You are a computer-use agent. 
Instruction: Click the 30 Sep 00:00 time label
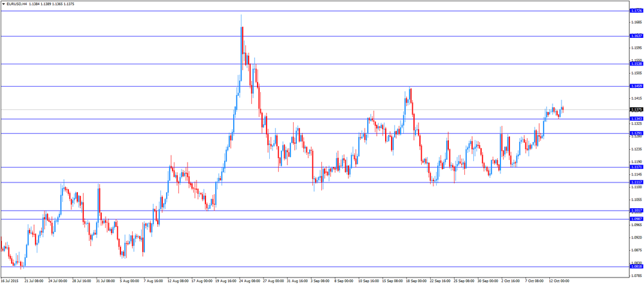(x=487, y=281)
